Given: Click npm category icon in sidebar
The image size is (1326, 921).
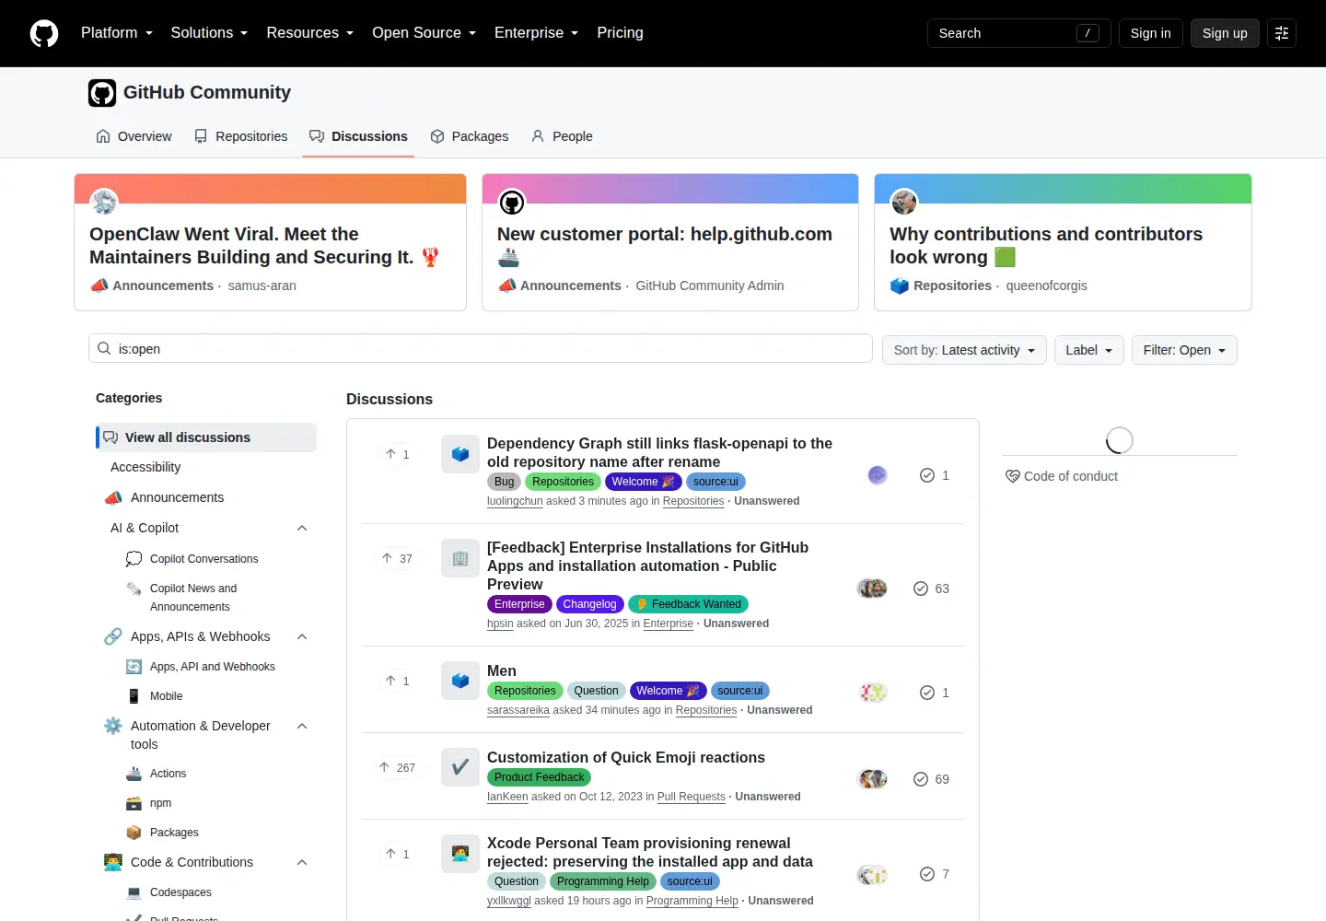Looking at the screenshot, I should click(134, 803).
